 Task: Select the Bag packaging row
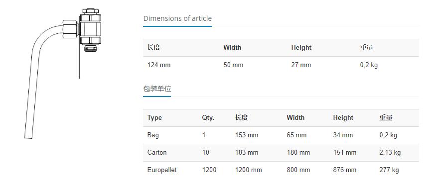coord(281,135)
